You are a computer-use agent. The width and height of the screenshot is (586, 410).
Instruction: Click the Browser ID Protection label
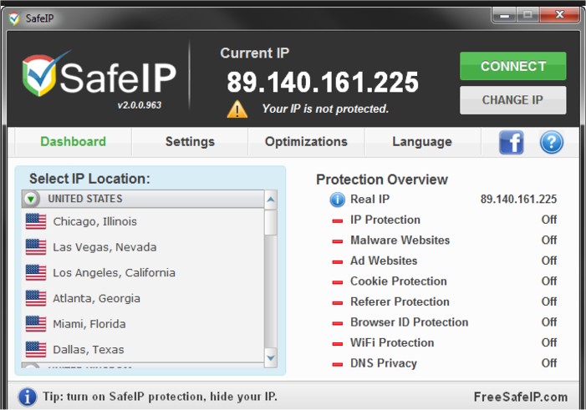[410, 322]
